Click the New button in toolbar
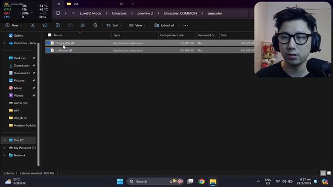Viewport: 333px width, 187px height. click(14, 25)
